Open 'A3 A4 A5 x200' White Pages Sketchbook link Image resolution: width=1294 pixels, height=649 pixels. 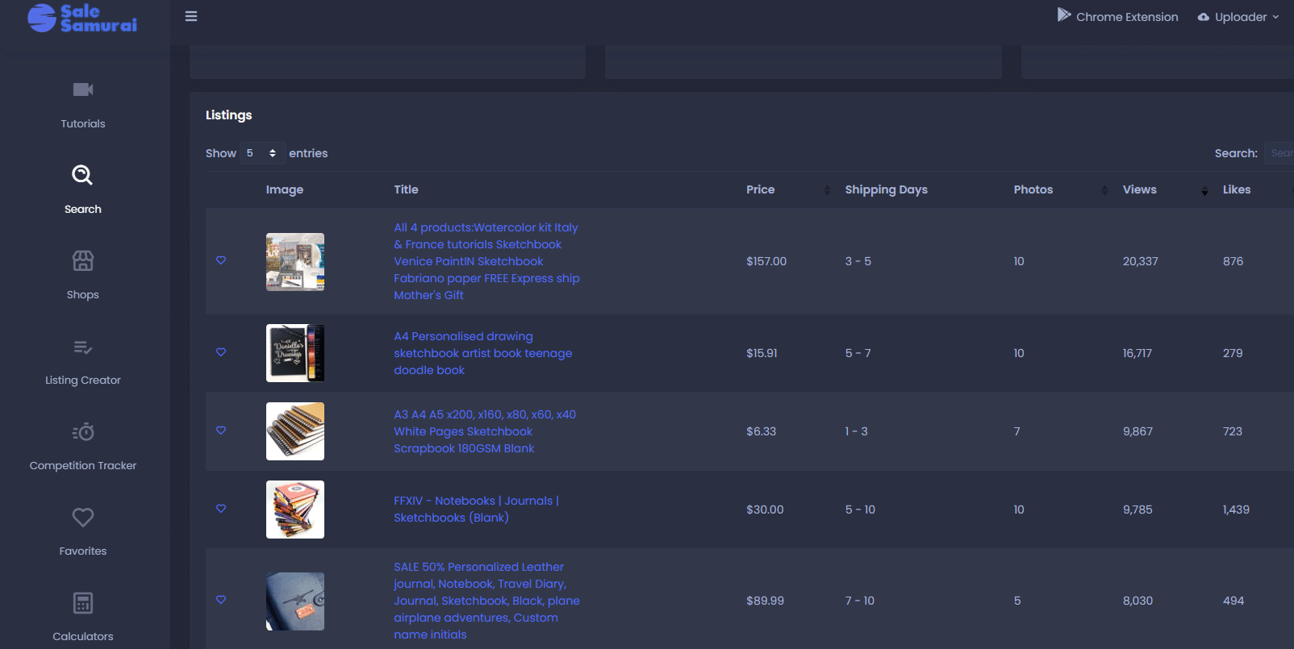point(485,431)
